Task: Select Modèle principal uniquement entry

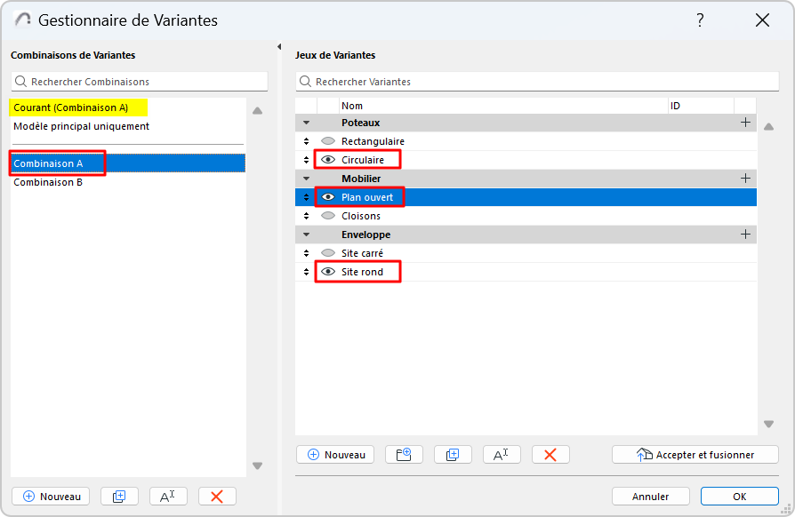Action: coord(81,126)
